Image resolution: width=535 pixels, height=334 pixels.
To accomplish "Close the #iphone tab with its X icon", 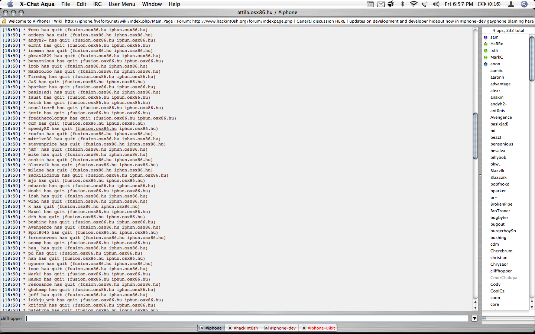I will coord(202,328).
